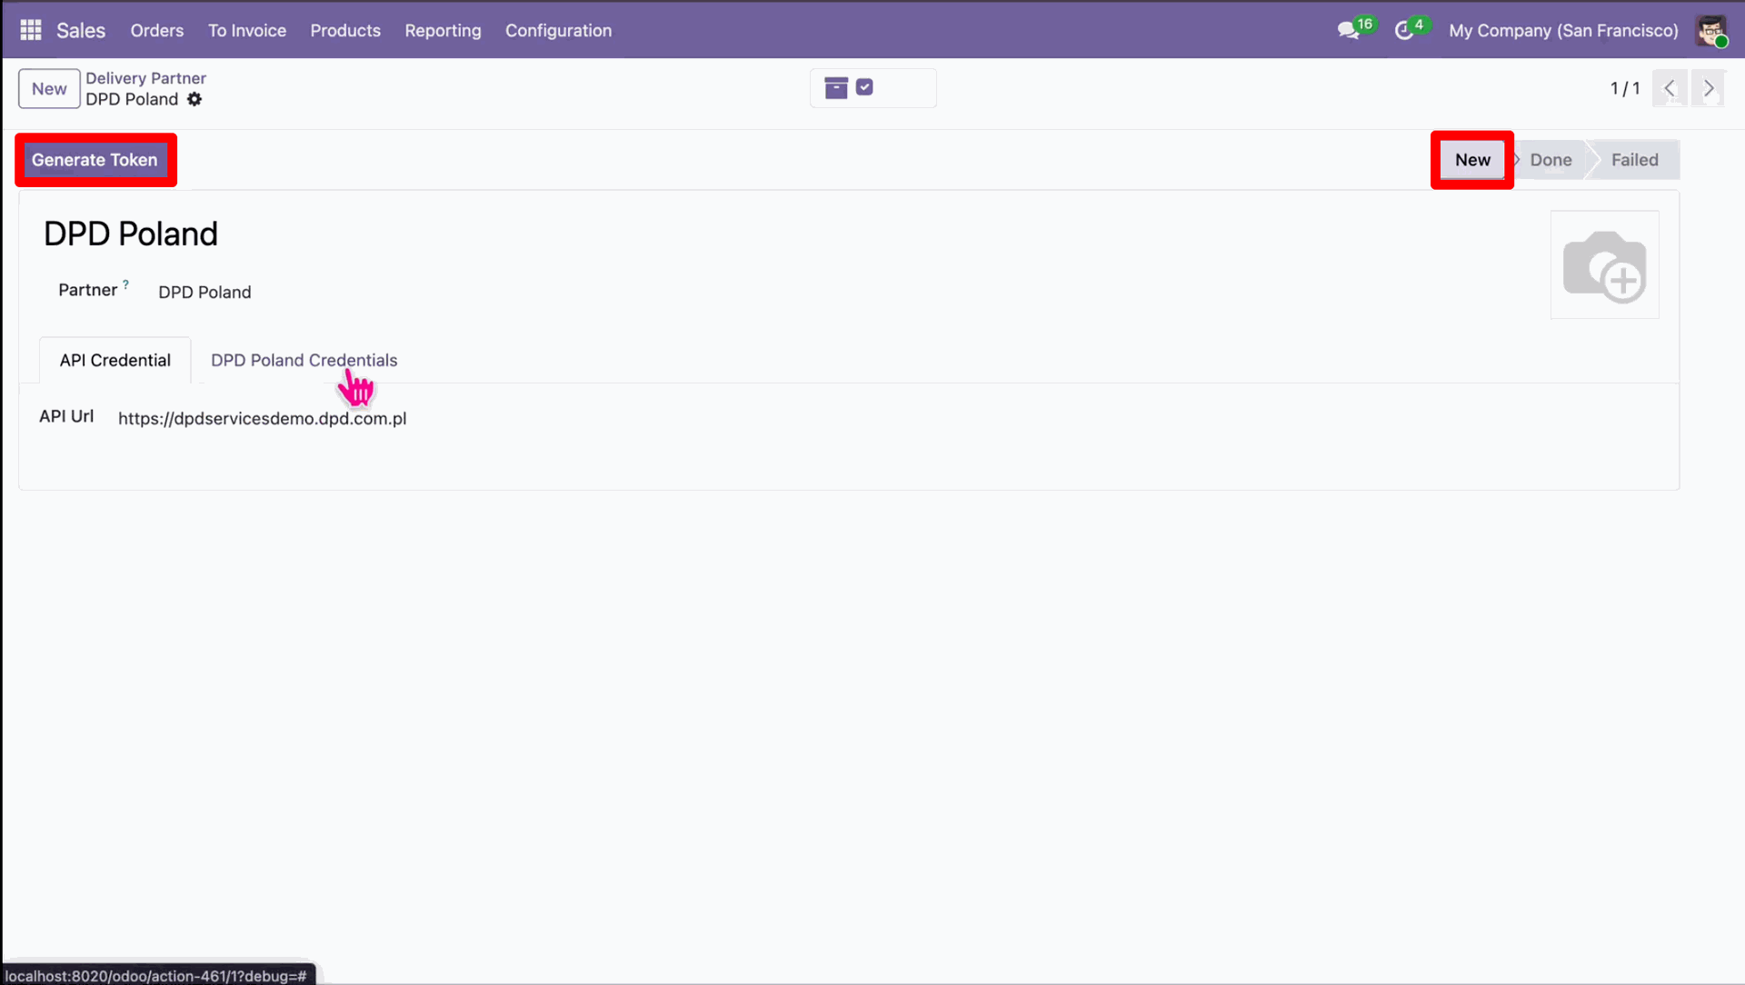Open the Products menu
This screenshot has height=985, width=1745.
coord(345,30)
